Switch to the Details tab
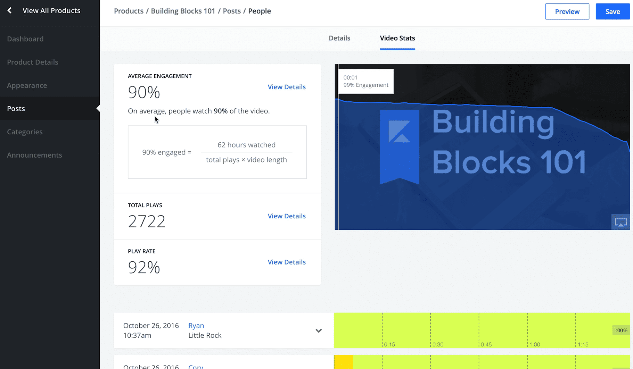Viewport: 633px width, 369px height. tap(339, 38)
